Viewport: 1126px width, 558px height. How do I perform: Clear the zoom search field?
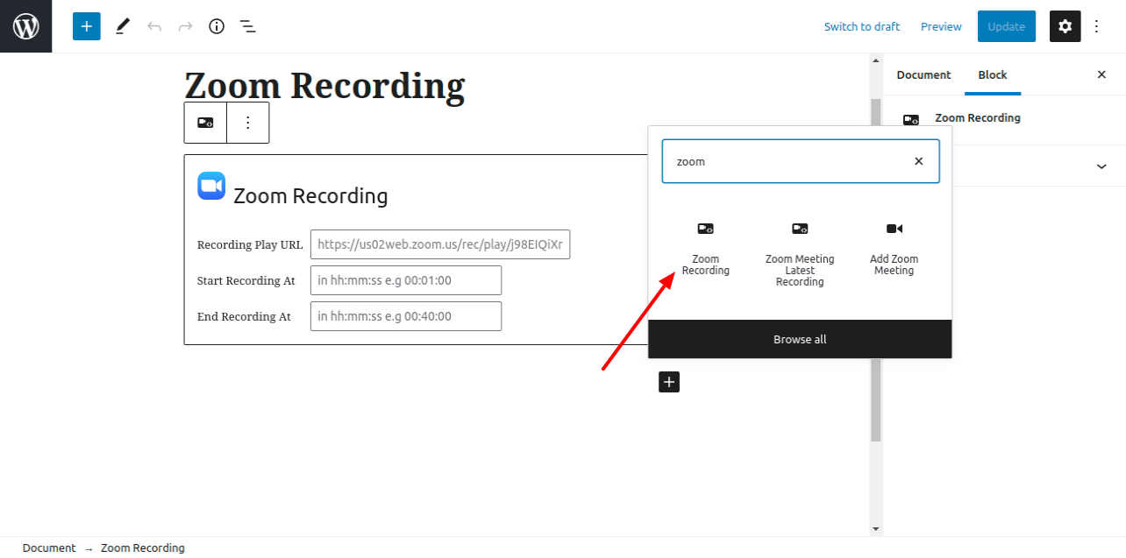coord(919,161)
